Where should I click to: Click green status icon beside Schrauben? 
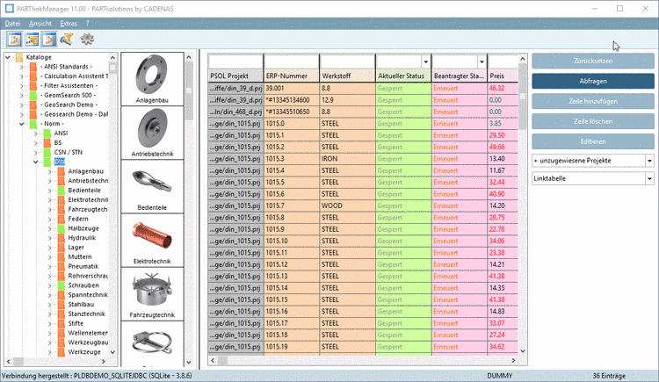[x=61, y=285]
